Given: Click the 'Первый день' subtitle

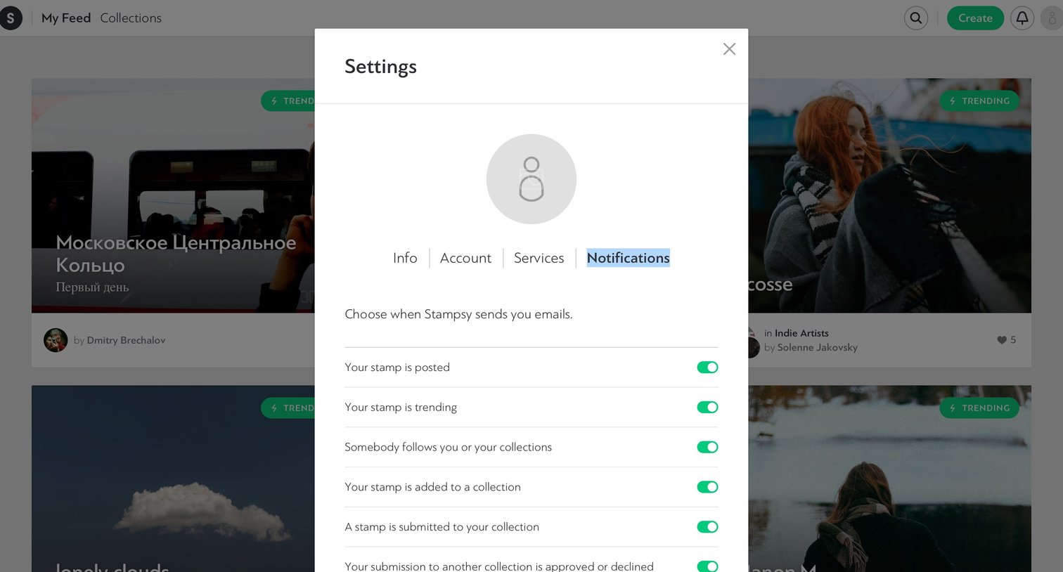Looking at the screenshot, I should click(92, 287).
